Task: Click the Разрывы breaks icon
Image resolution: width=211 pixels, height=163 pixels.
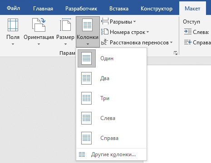Action: [x=105, y=21]
